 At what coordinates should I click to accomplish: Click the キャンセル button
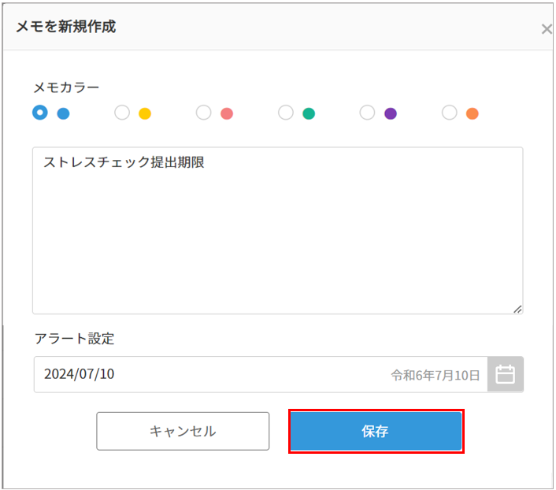pyautogui.click(x=183, y=431)
